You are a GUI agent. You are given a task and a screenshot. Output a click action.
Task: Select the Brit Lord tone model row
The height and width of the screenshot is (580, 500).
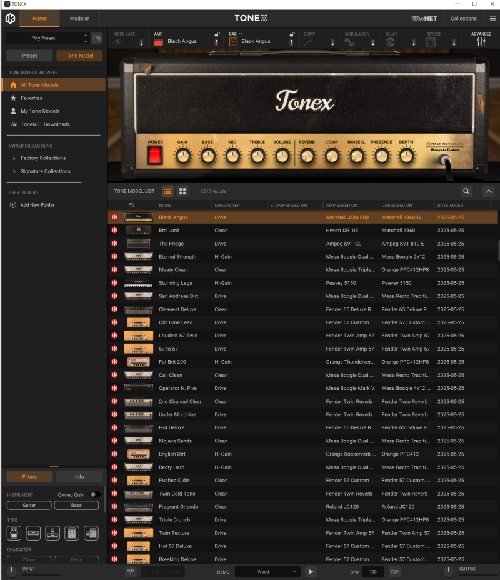(x=169, y=231)
